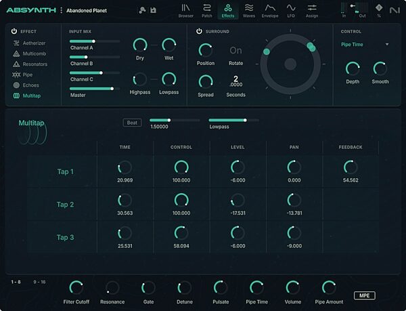Click the Multitap 1.50000 time slider

(175, 120)
